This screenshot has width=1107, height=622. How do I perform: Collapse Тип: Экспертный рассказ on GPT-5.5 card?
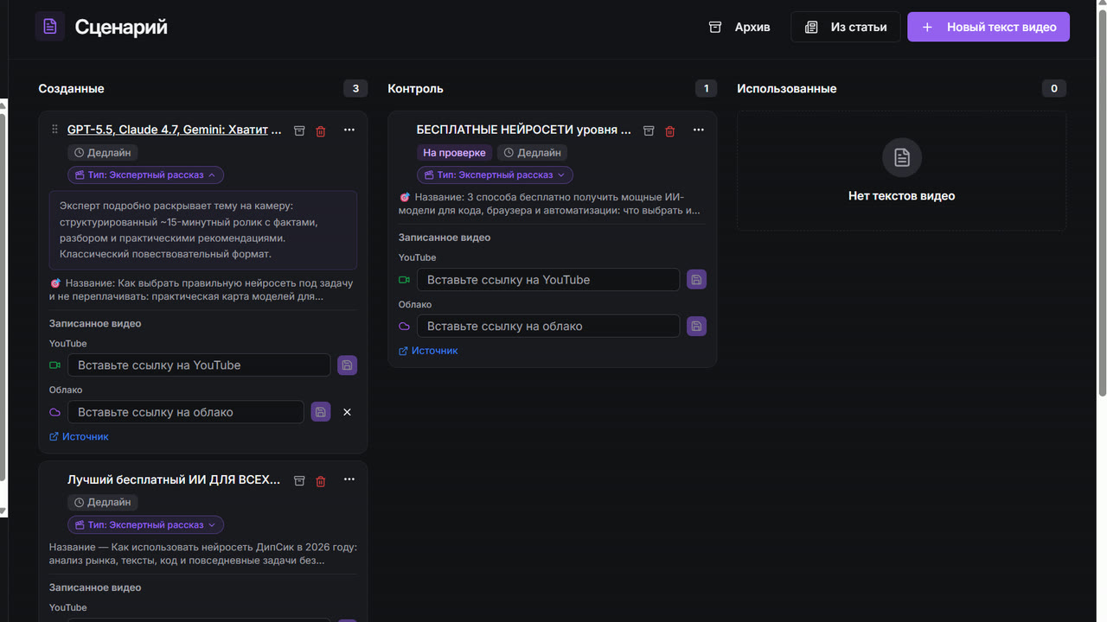[146, 175]
